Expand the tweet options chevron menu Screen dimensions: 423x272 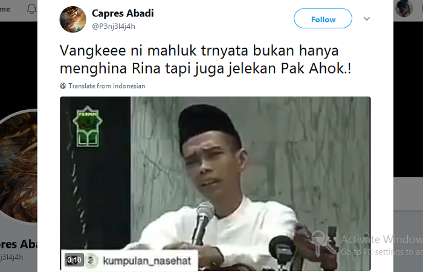coord(367,19)
